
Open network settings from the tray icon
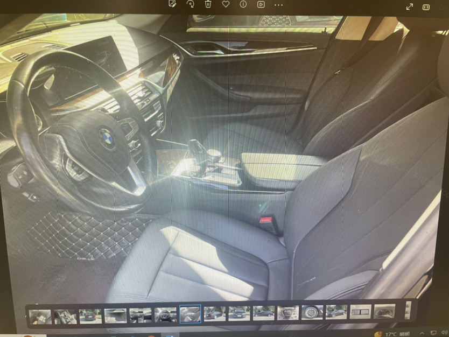point(433,333)
